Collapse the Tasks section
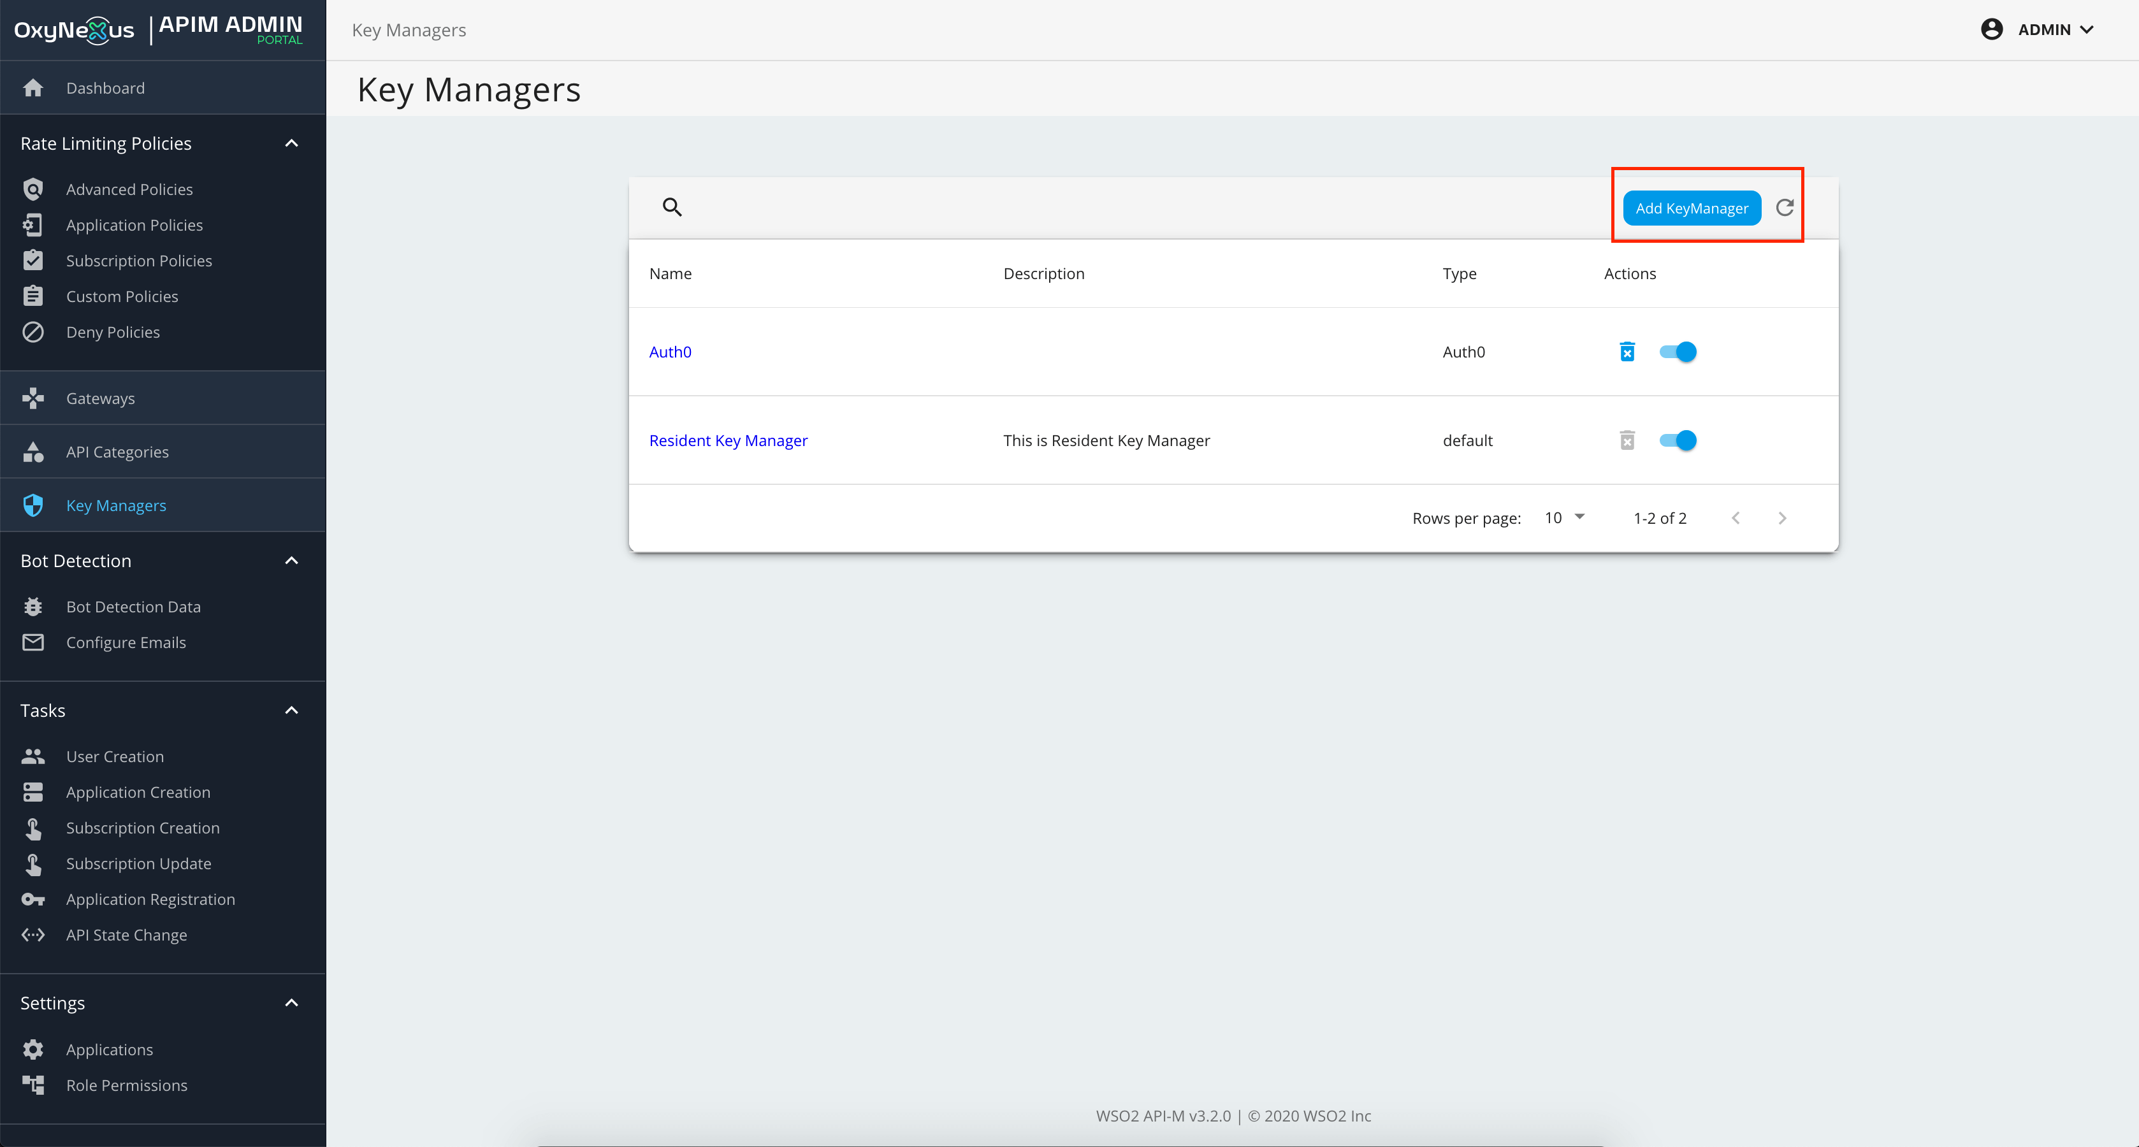2139x1147 pixels. (x=291, y=711)
